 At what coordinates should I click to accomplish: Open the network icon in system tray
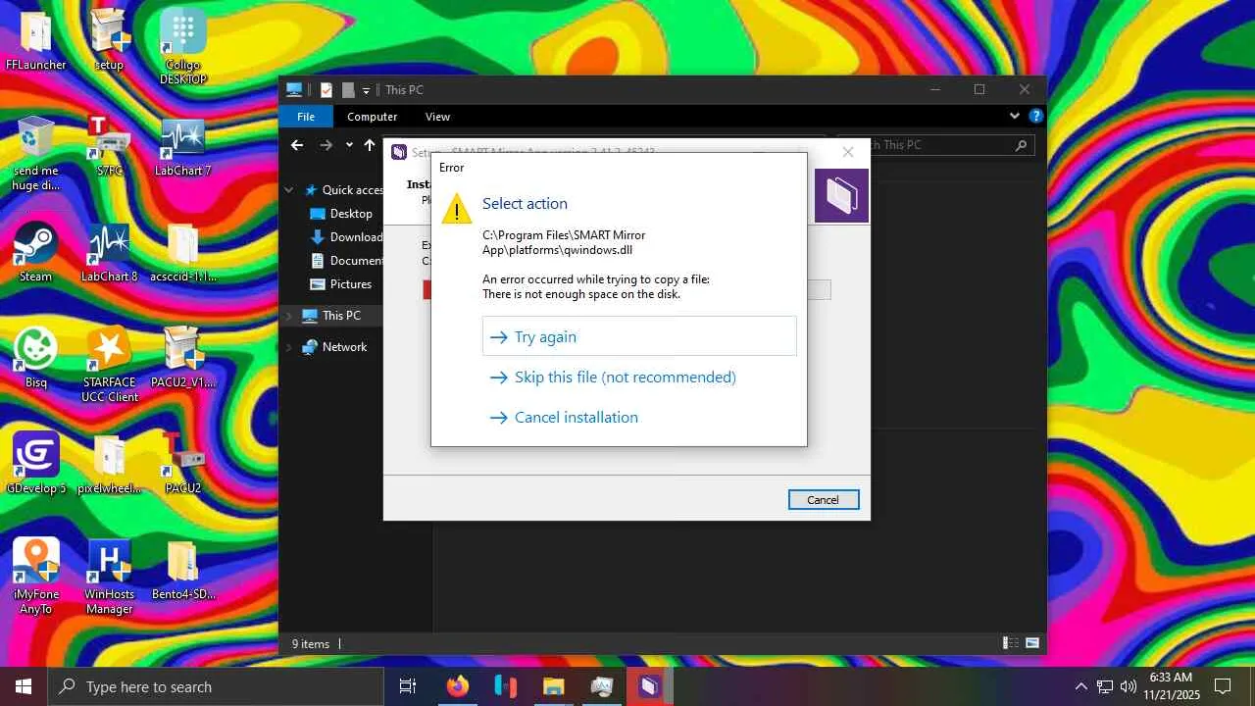[1105, 686]
